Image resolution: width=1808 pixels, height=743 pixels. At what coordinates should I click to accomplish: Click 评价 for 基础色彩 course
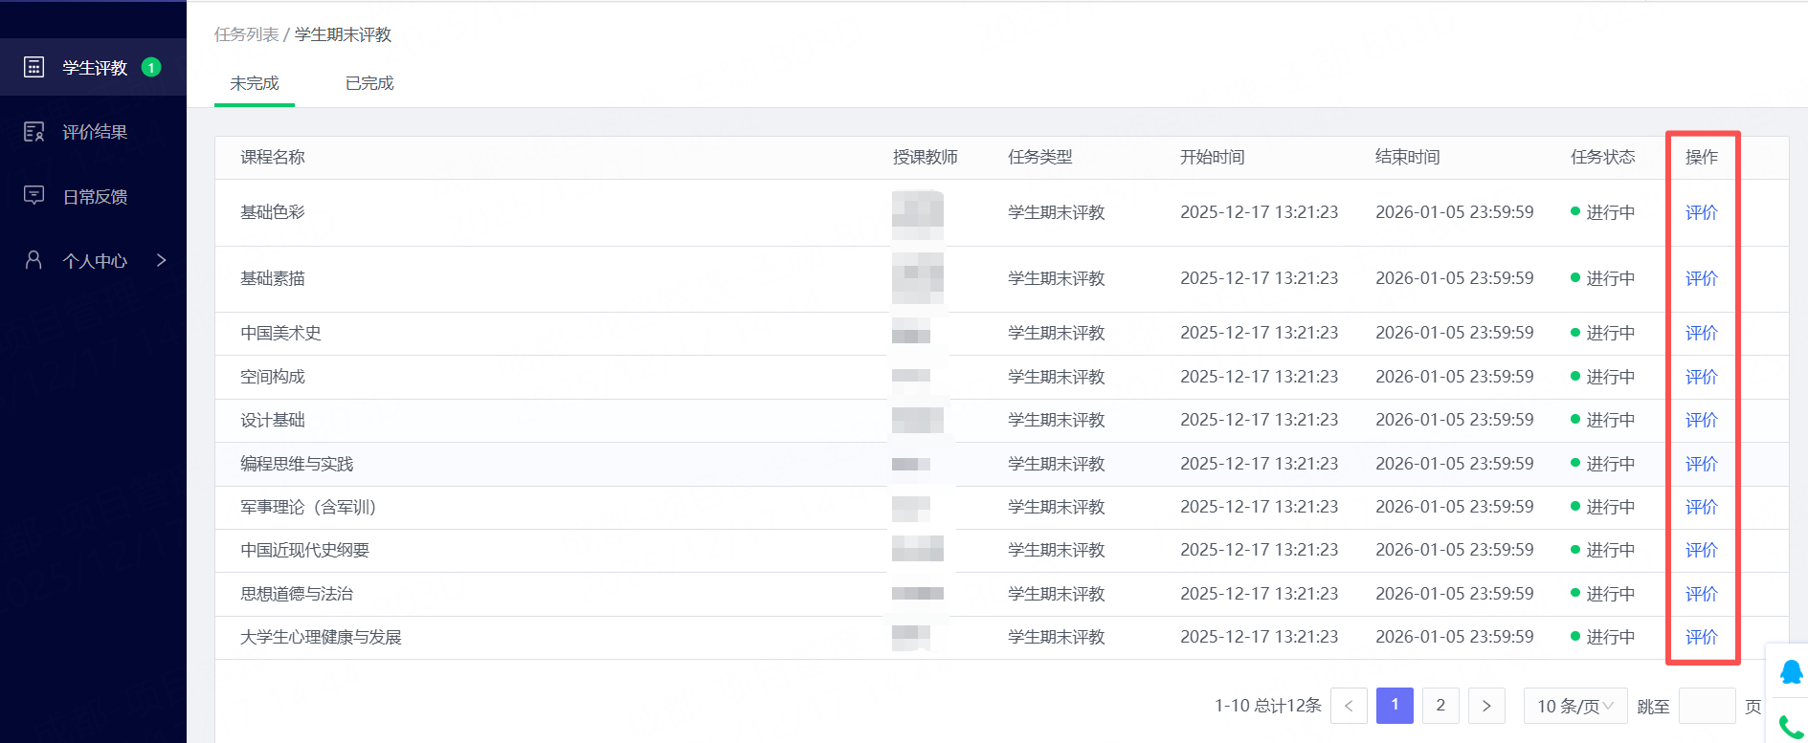[1701, 212]
